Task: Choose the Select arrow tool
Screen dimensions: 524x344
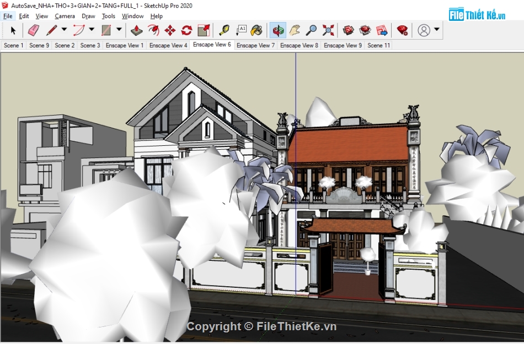Action: [13, 30]
